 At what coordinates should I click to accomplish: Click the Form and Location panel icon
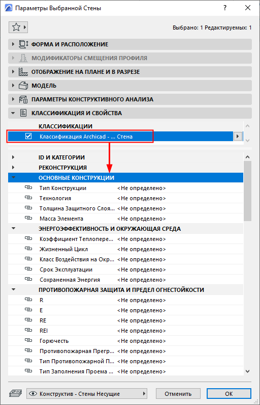[x=23, y=44]
